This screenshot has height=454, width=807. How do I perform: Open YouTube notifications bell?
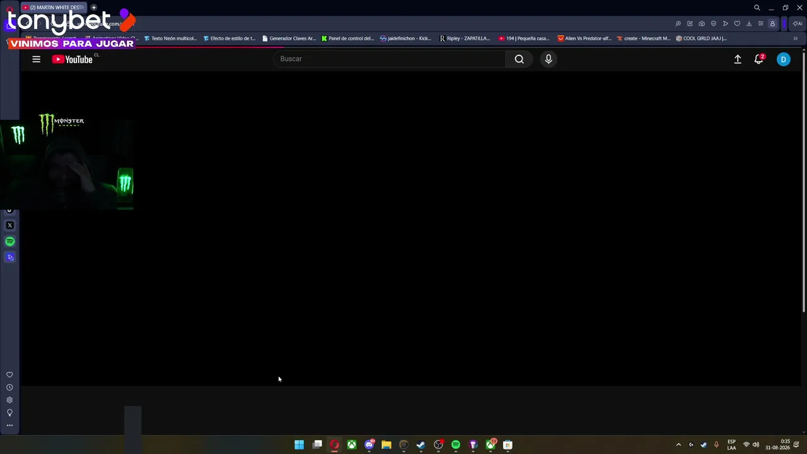[759, 59]
